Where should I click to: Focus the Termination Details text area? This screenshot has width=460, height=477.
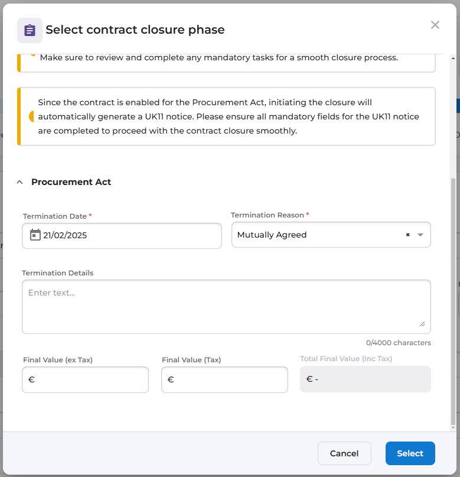(x=226, y=306)
